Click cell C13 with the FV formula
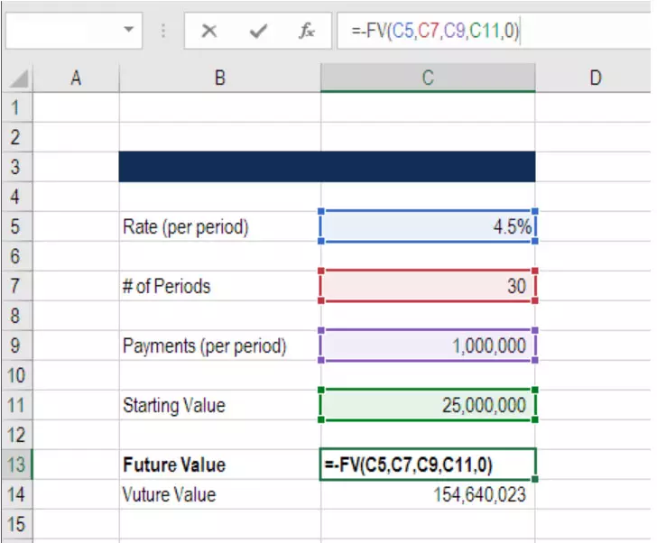Image resolution: width=657 pixels, height=543 pixels. [428, 465]
